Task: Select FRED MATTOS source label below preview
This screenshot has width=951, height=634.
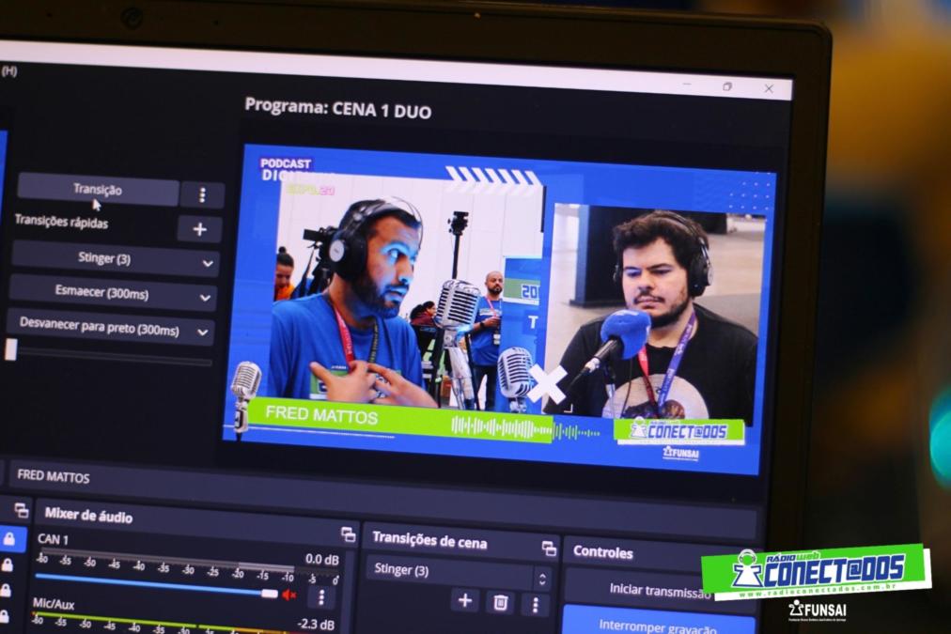Action: 54,476
